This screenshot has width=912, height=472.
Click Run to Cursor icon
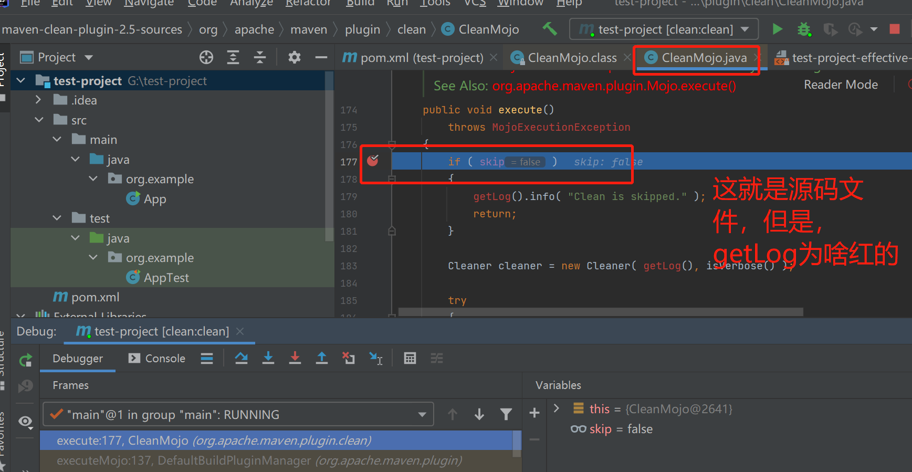[376, 358]
